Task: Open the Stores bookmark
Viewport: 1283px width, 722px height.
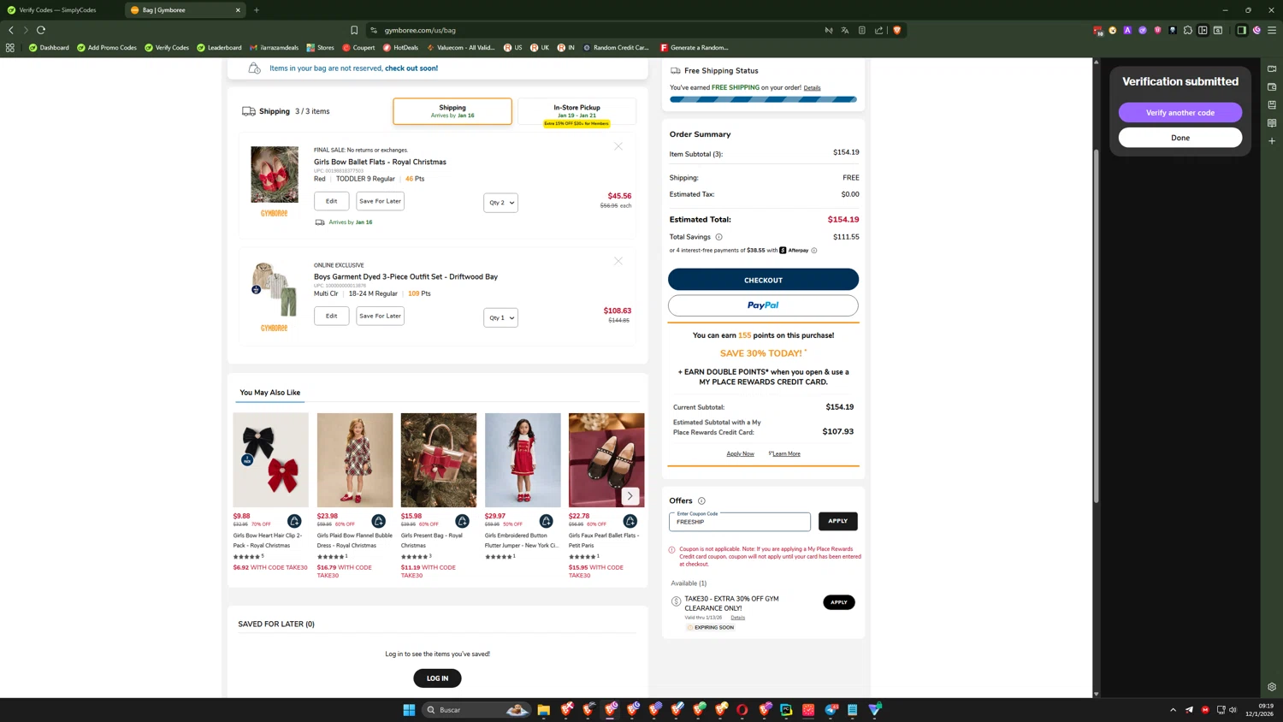Action: (x=321, y=48)
